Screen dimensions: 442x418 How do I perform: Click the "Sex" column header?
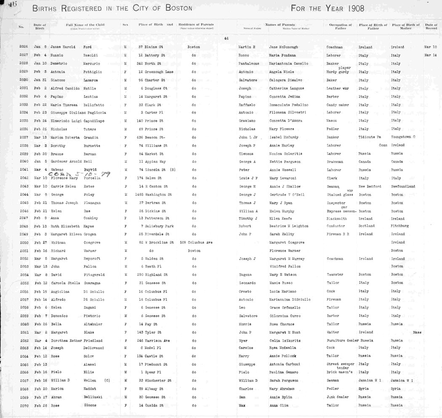coord(125,25)
